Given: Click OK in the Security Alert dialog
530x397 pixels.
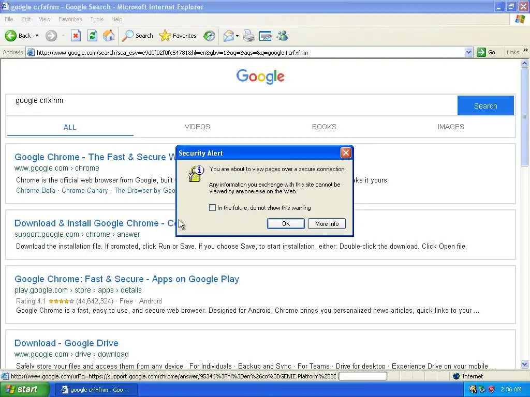Looking at the screenshot, I should click(x=286, y=223).
